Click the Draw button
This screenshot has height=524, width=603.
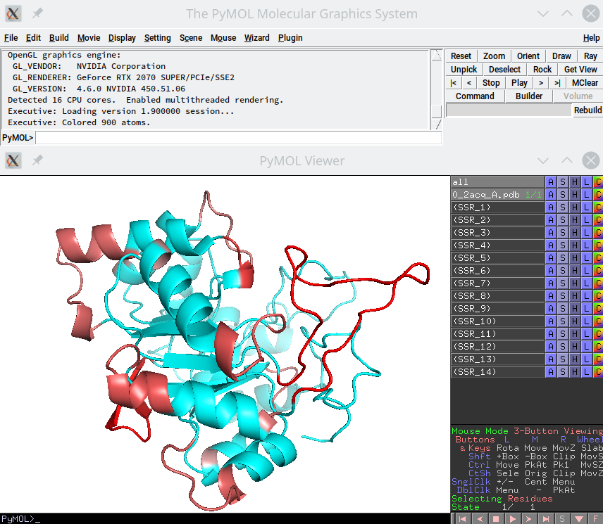tap(561, 56)
